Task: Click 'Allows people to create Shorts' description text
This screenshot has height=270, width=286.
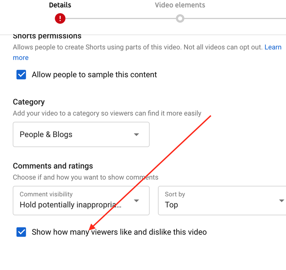Action: (138, 47)
